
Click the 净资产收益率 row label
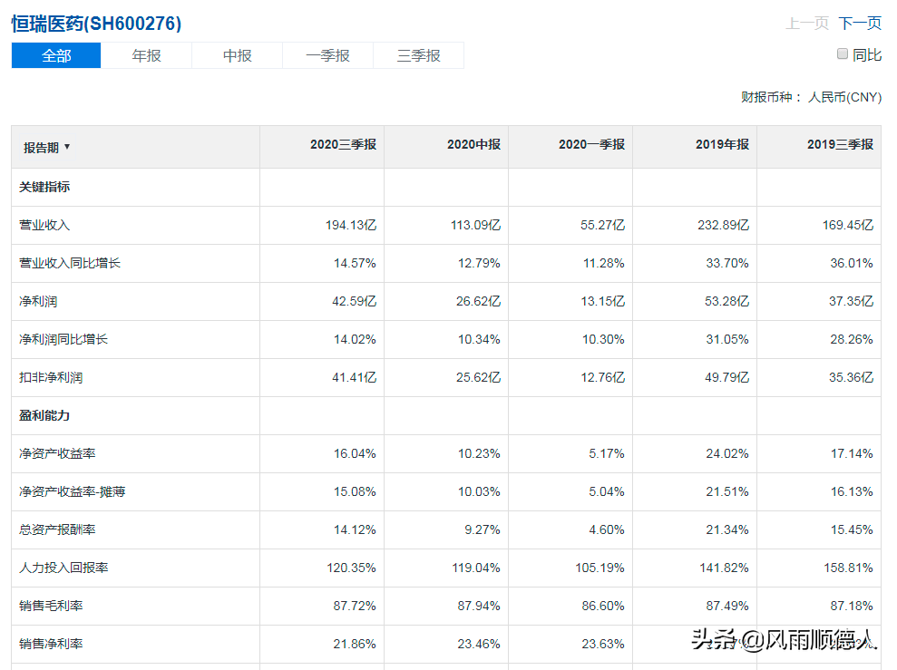(57, 454)
